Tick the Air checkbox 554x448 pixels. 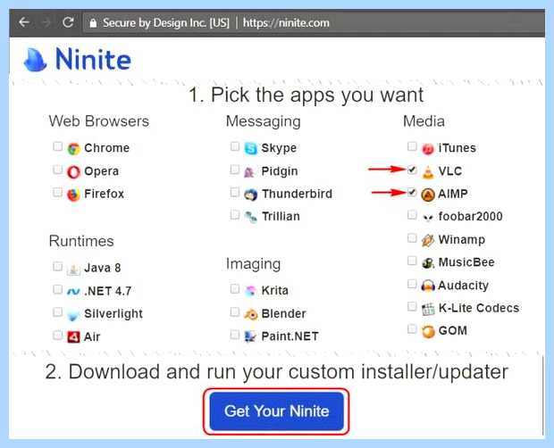coord(57,335)
